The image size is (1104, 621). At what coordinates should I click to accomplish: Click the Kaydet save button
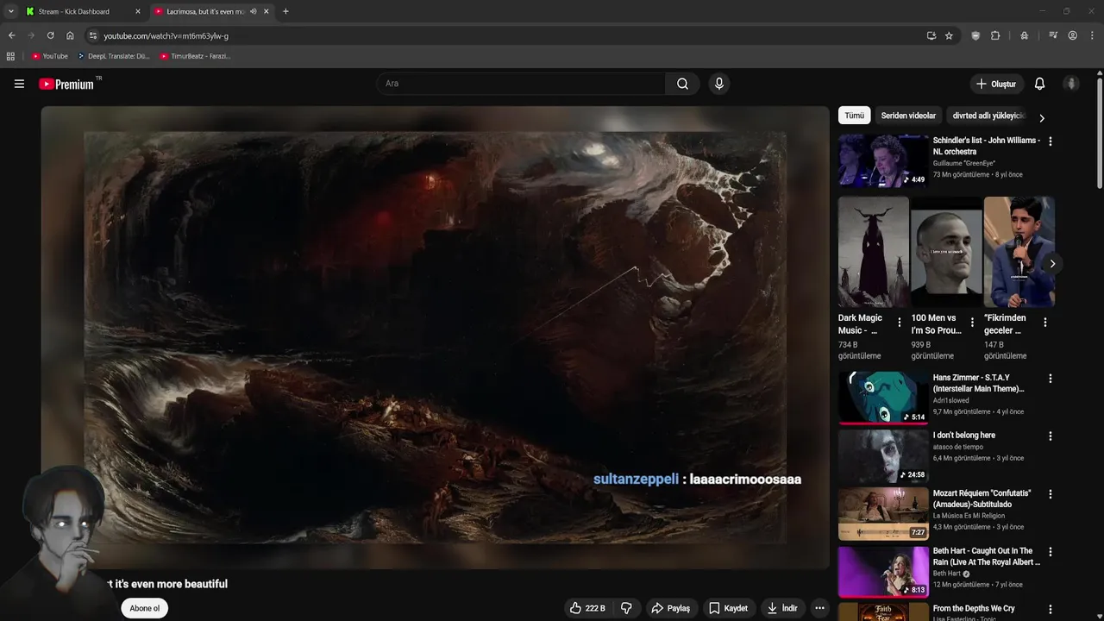[728, 608]
